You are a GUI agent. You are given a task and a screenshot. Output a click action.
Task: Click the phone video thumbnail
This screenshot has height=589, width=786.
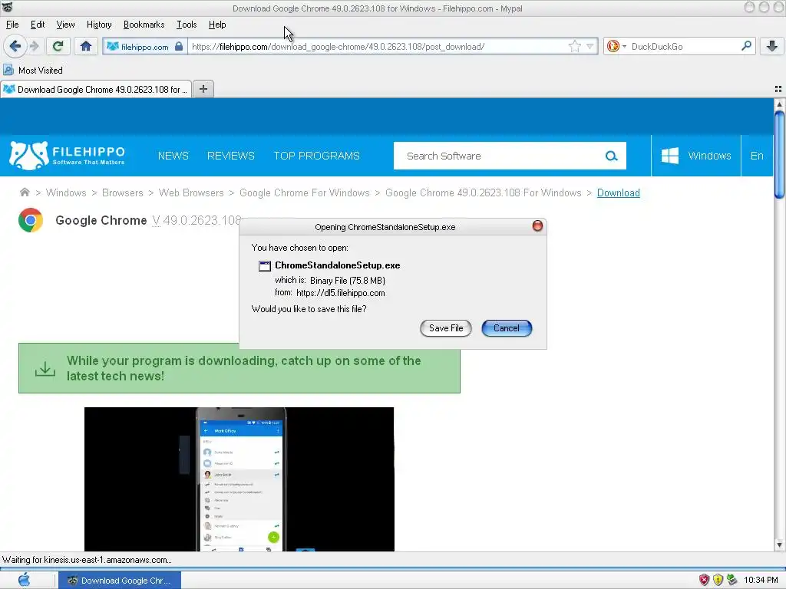(239, 479)
